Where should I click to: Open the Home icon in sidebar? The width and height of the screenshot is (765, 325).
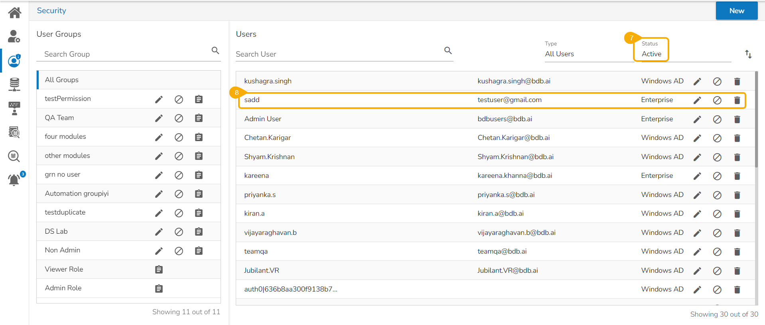tap(14, 13)
